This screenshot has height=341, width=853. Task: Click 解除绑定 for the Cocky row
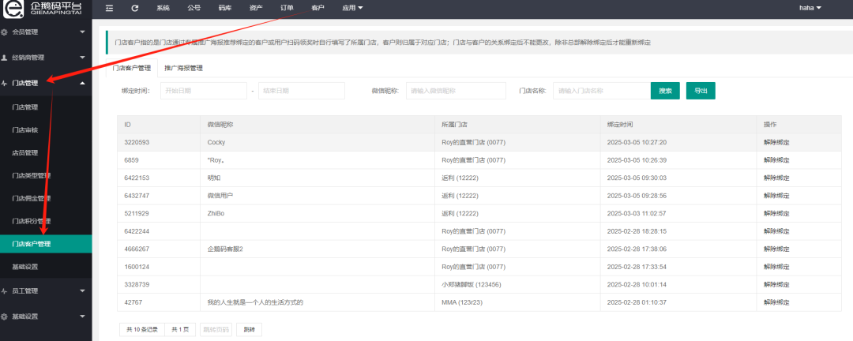pyautogui.click(x=776, y=142)
